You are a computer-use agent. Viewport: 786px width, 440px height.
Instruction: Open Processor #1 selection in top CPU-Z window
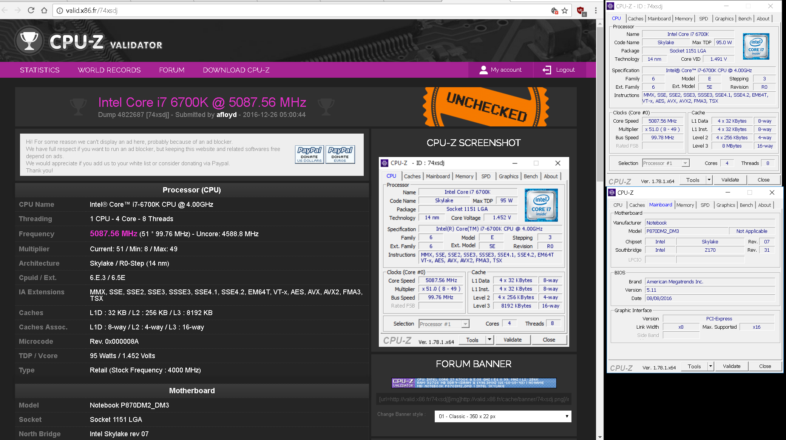666,163
